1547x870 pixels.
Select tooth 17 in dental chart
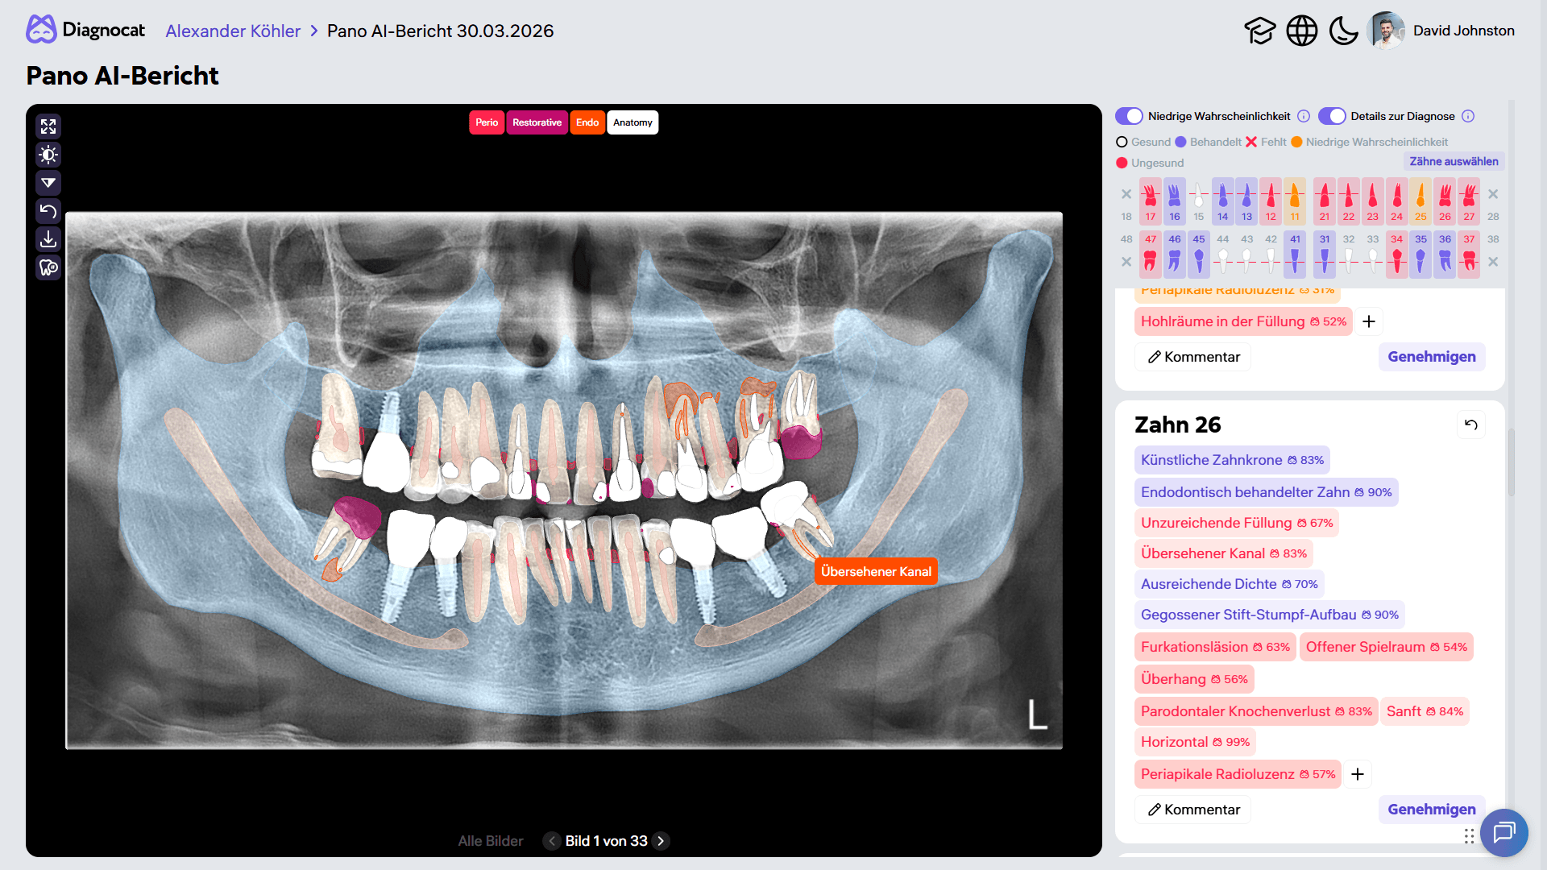[x=1151, y=201]
